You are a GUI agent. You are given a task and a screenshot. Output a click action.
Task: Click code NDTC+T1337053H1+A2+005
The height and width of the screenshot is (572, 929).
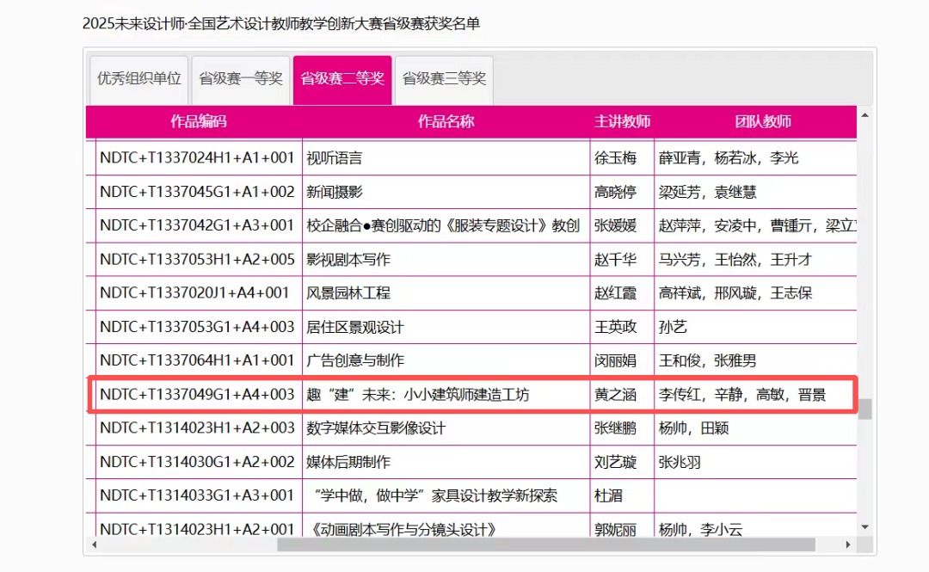[197, 259]
